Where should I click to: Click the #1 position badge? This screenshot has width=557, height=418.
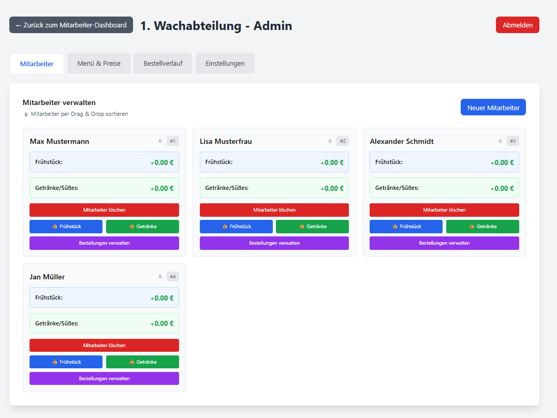pos(173,141)
